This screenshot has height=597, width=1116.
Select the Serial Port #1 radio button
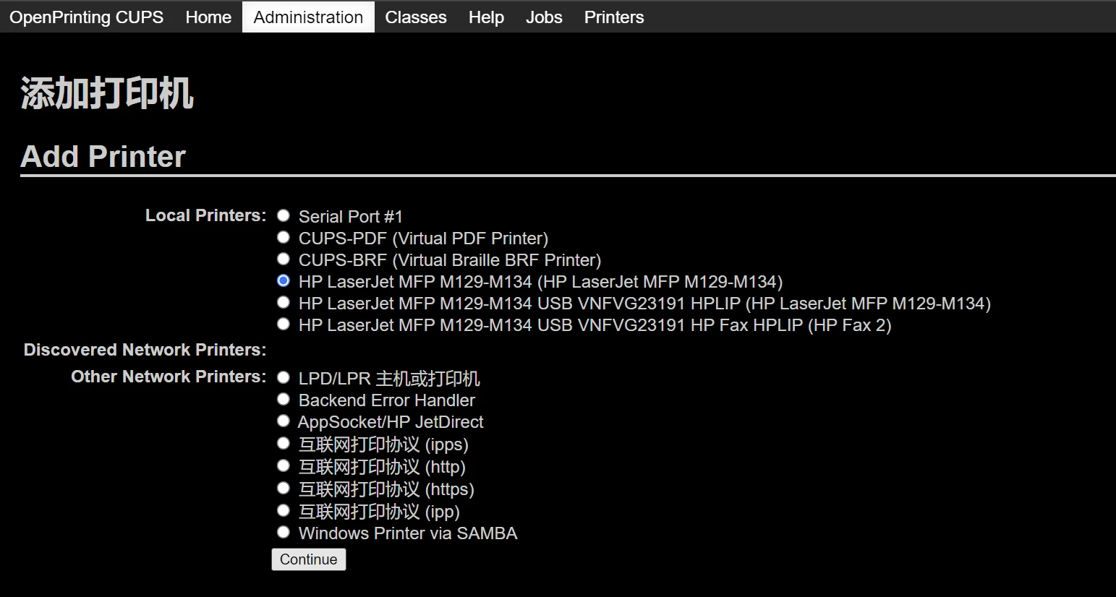[284, 215]
